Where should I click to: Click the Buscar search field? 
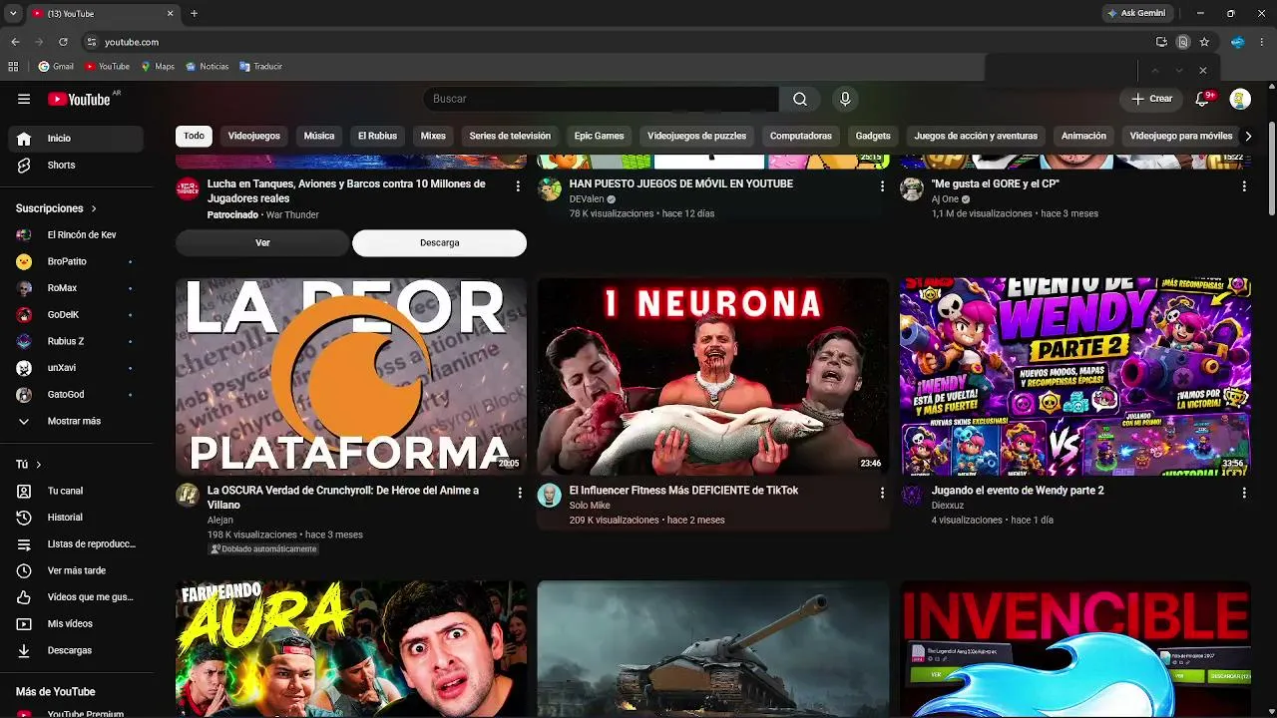[x=601, y=99]
